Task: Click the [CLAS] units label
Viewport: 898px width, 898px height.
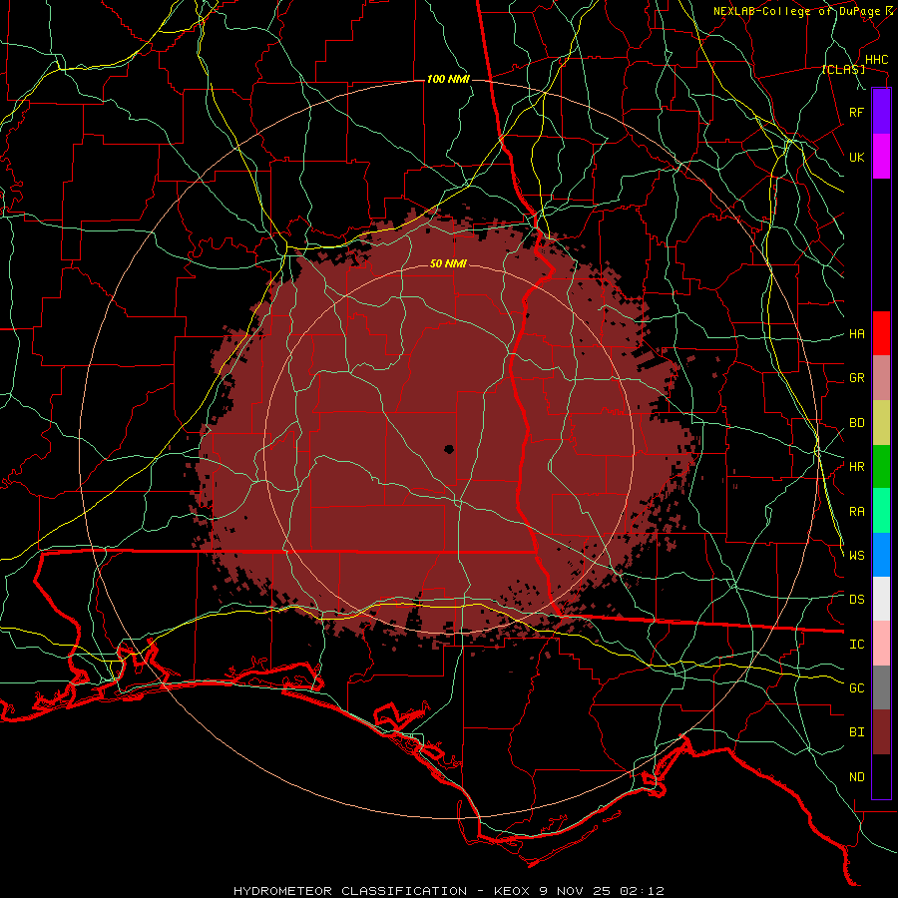Action: pyautogui.click(x=843, y=69)
